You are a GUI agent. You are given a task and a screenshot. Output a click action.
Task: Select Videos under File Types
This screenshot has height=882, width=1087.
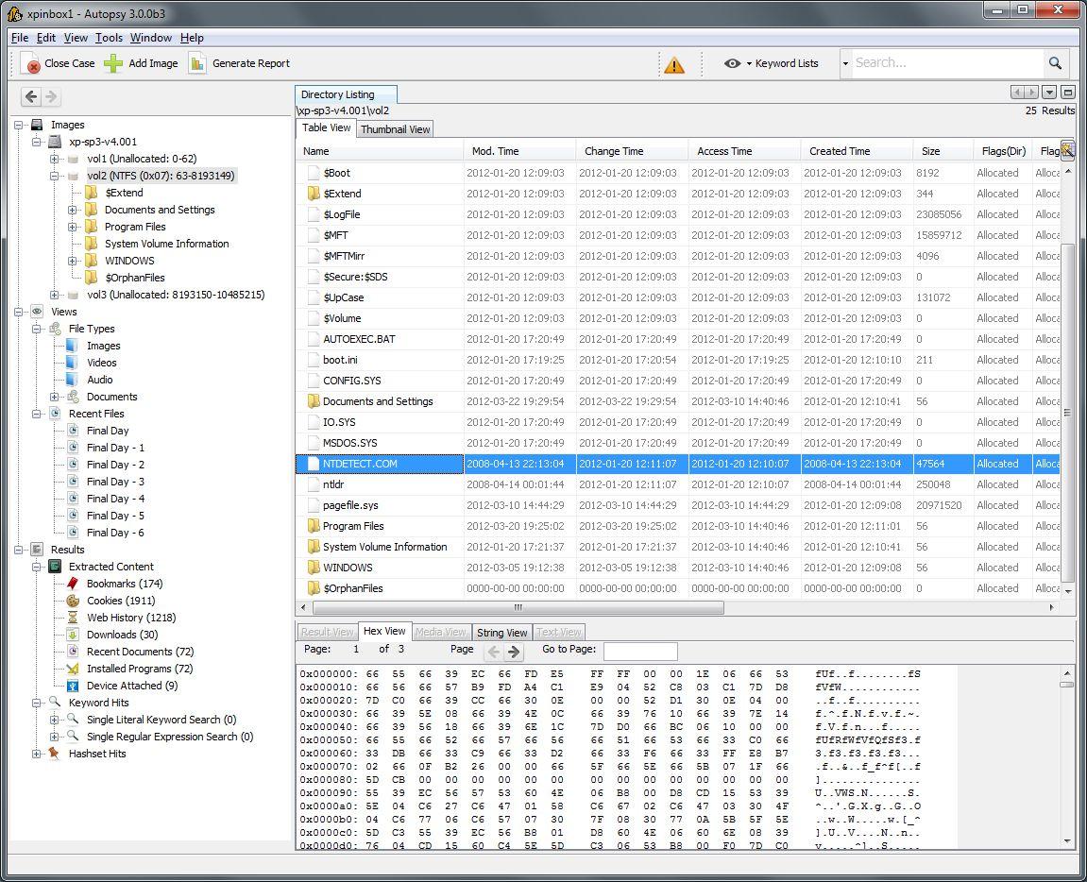point(101,363)
